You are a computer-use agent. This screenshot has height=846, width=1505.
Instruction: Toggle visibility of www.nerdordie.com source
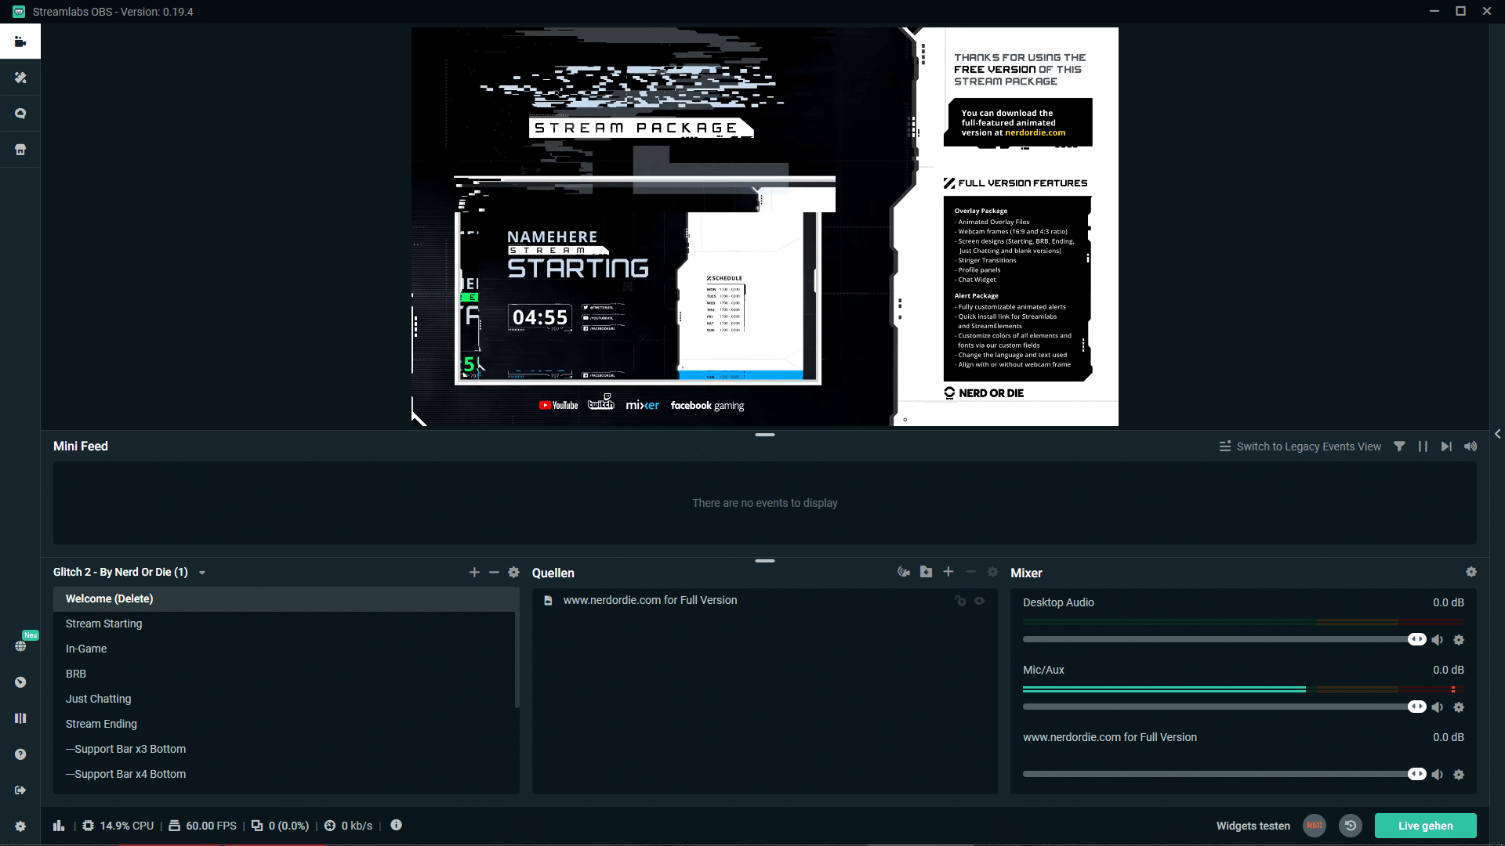click(x=980, y=601)
